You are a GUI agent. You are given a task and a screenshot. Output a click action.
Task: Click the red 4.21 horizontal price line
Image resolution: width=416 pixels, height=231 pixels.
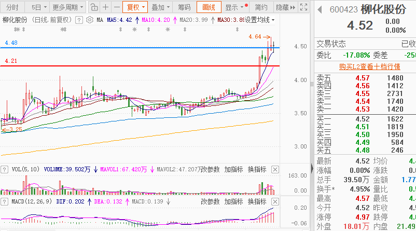click(156, 66)
